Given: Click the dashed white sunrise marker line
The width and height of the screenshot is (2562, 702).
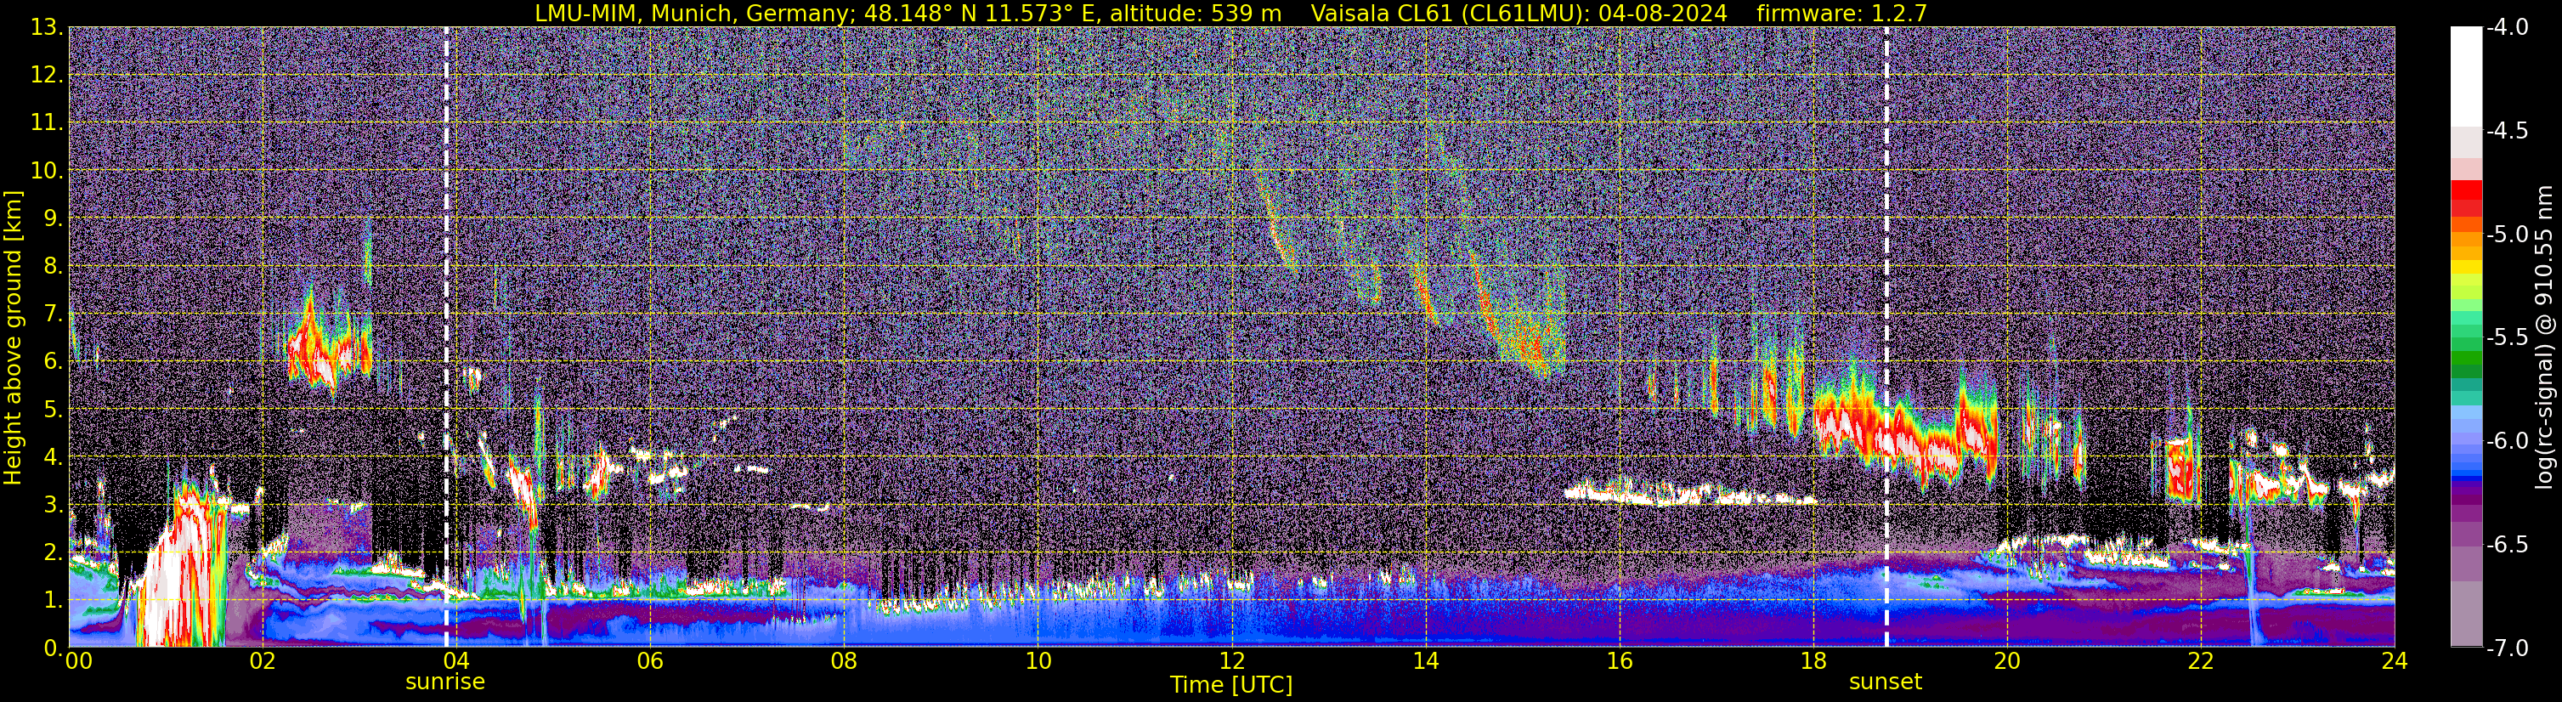Looking at the screenshot, I should (x=445, y=337).
